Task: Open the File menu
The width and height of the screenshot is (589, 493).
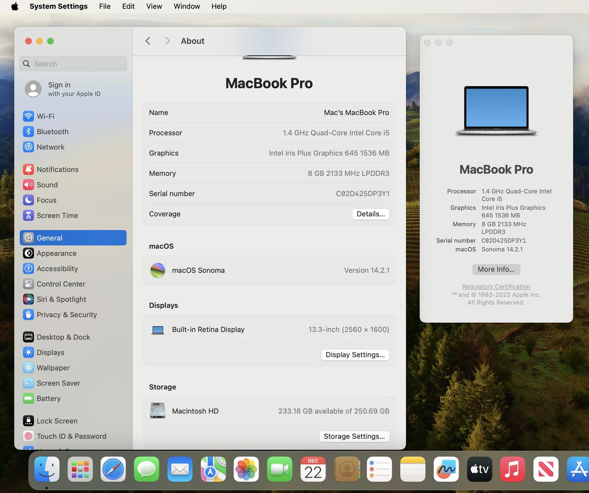Action: pyautogui.click(x=105, y=6)
